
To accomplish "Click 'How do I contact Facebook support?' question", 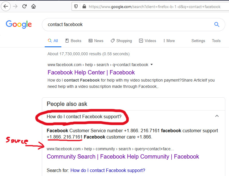I will 84,117.
